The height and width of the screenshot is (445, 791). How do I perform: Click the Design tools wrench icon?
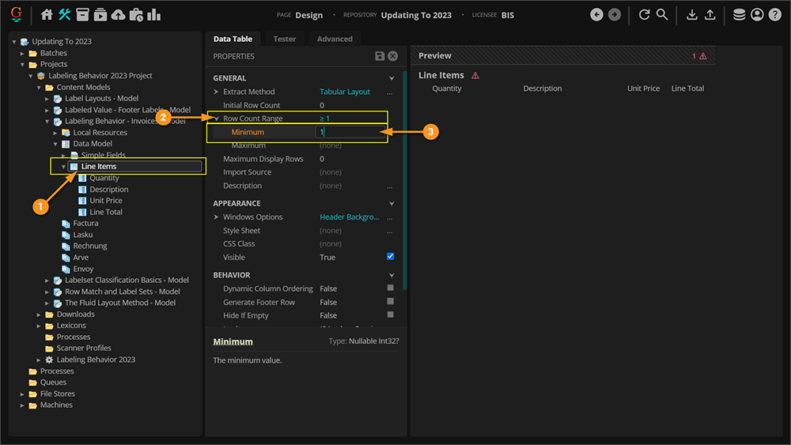[x=65, y=15]
